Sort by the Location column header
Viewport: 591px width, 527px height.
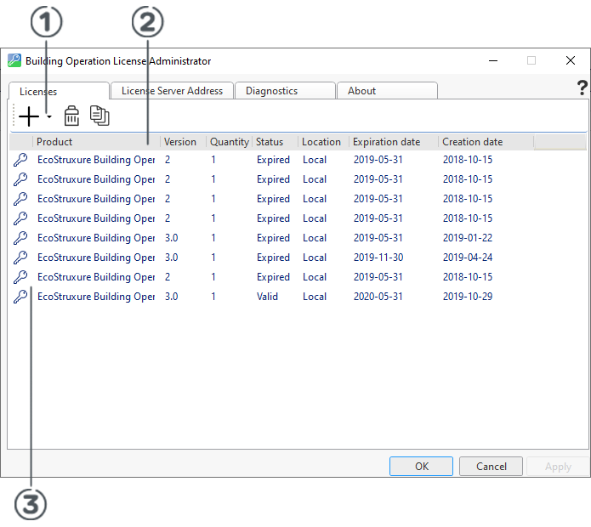(x=323, y=142)
